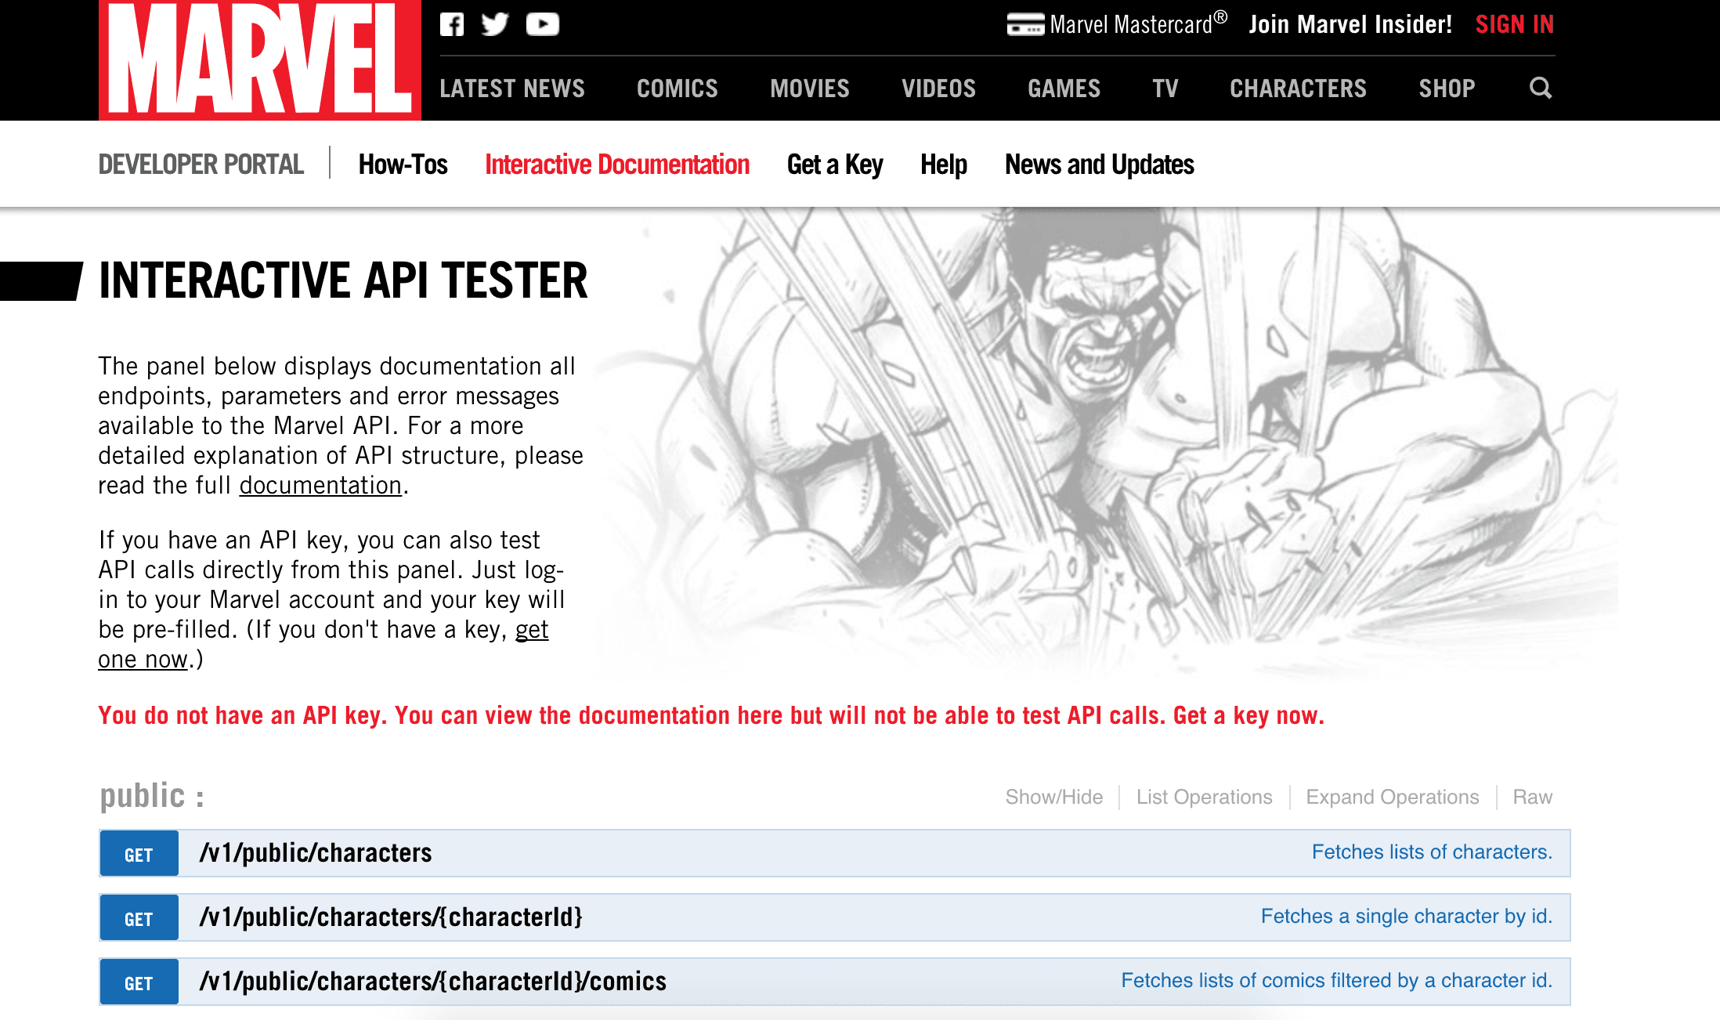Expand the /v1/public/characters GET endpoint

(x=316, y=853)
